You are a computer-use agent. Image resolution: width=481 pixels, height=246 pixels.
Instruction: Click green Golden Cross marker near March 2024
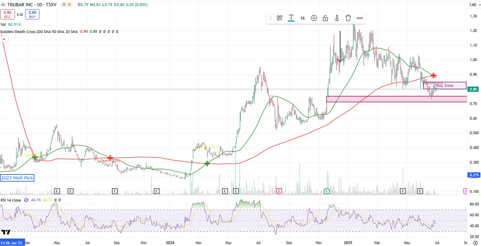coord(207,163)
